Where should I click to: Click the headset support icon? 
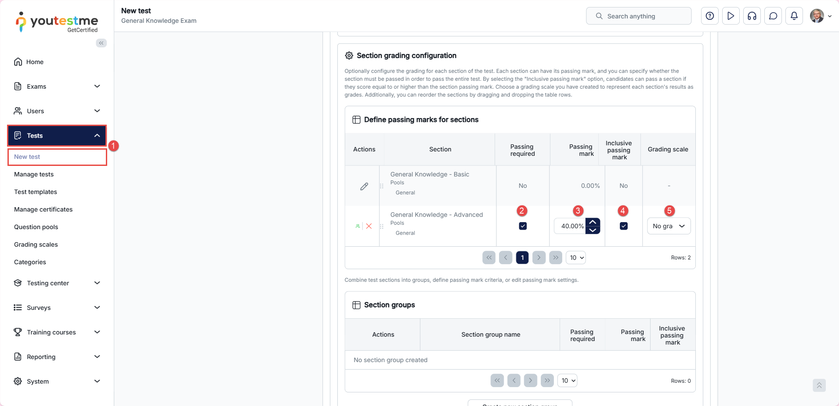coord(752,16)
